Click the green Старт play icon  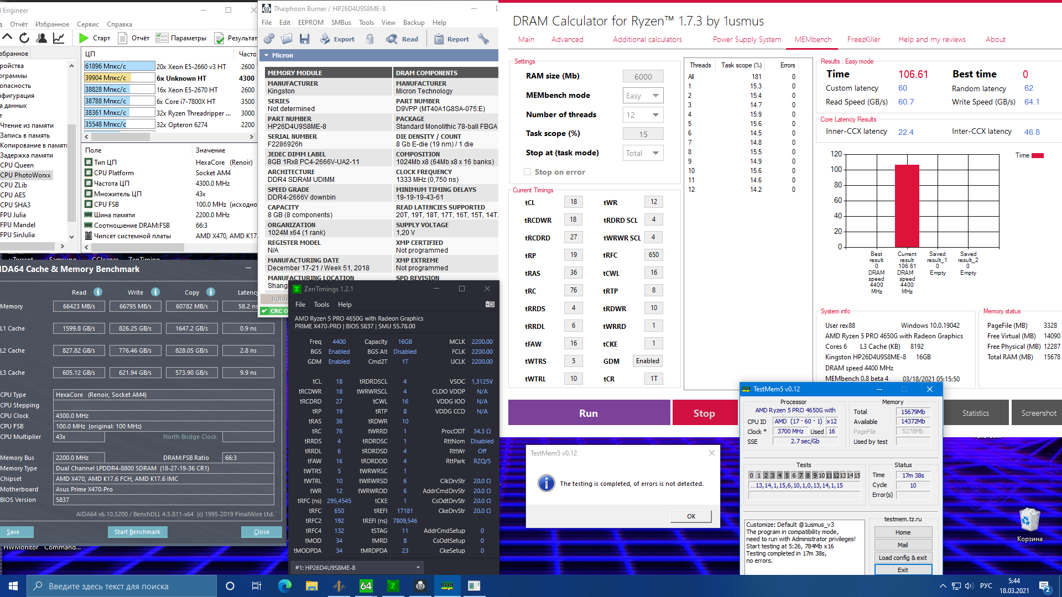[84, 38]
